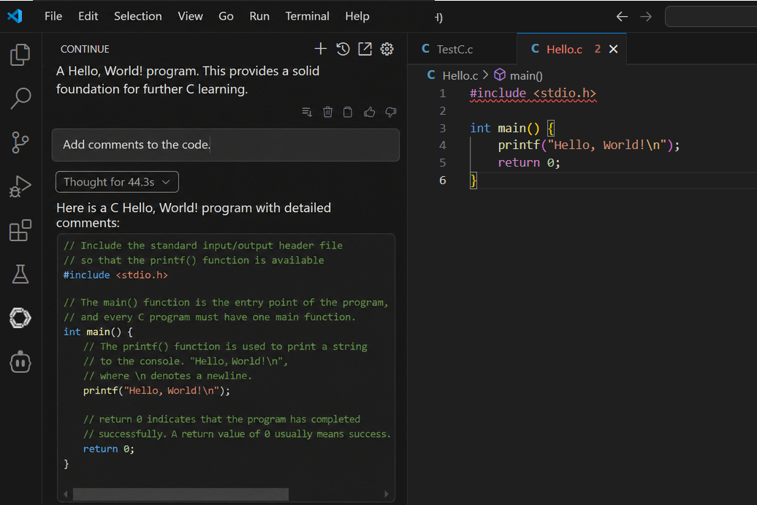Open the Testing flask view
757x505 pixels.
20,274
